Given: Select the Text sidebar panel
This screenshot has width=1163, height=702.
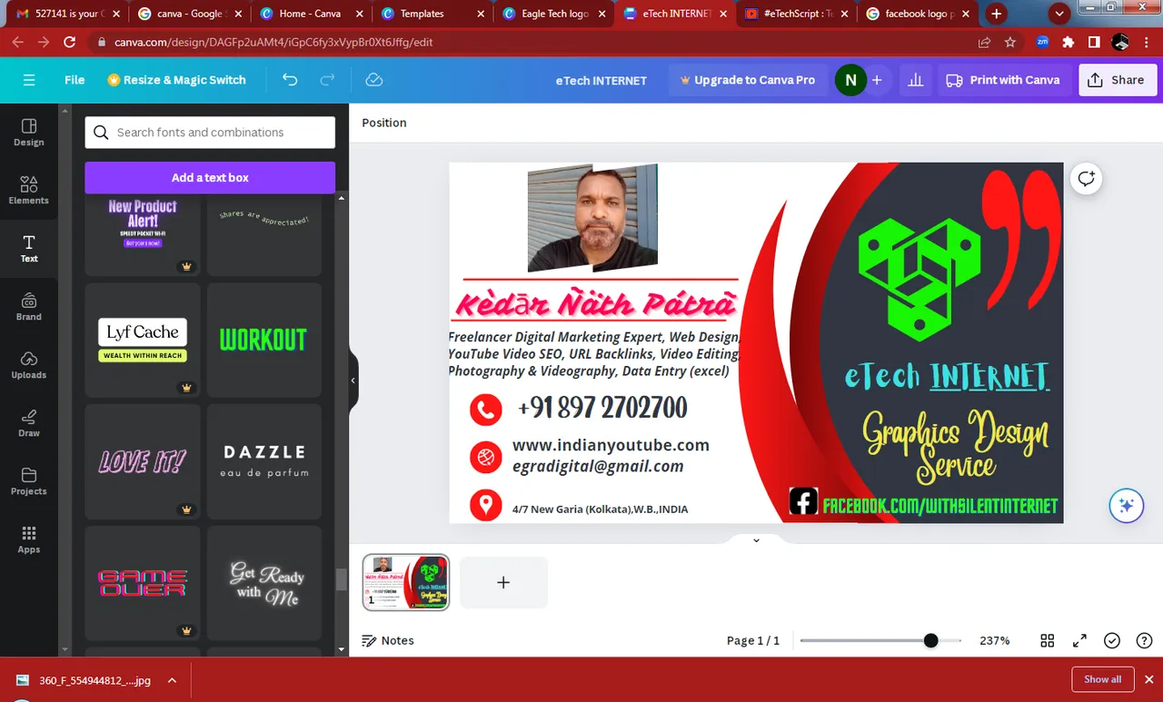Looking at the screenshot, I should click(x=29, y=249).
